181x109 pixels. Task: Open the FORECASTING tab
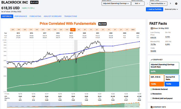(x=35, y=16)
